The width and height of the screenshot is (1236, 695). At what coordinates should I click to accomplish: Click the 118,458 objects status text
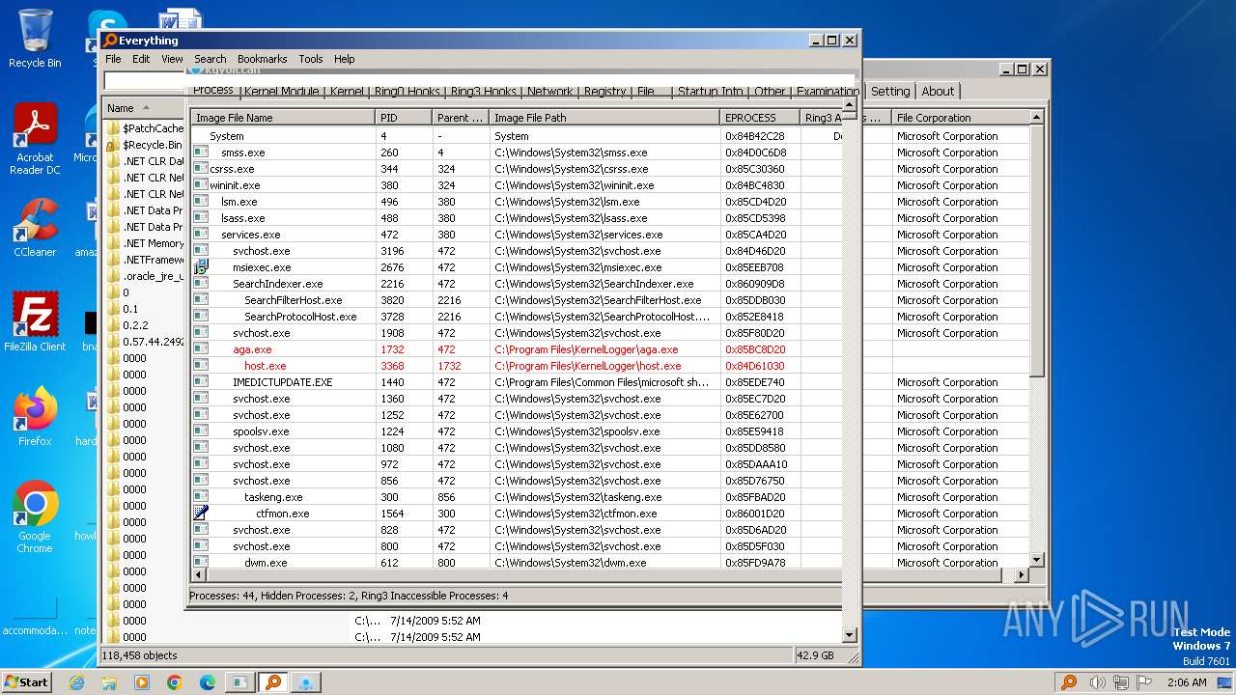[140, 655]
